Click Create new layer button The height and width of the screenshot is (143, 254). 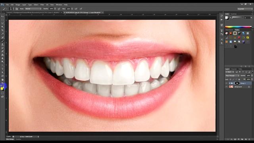(246, 139)
